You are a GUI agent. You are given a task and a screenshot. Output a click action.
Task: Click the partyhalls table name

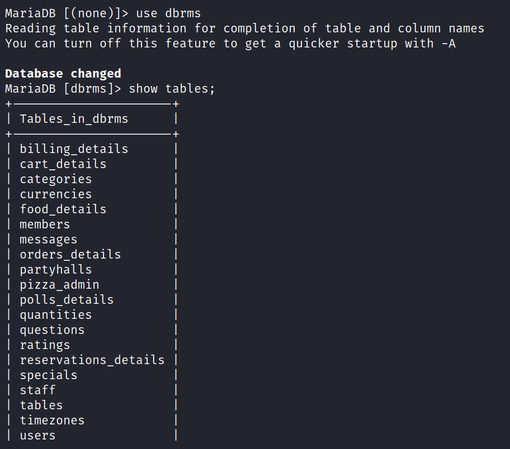[55, 270]
